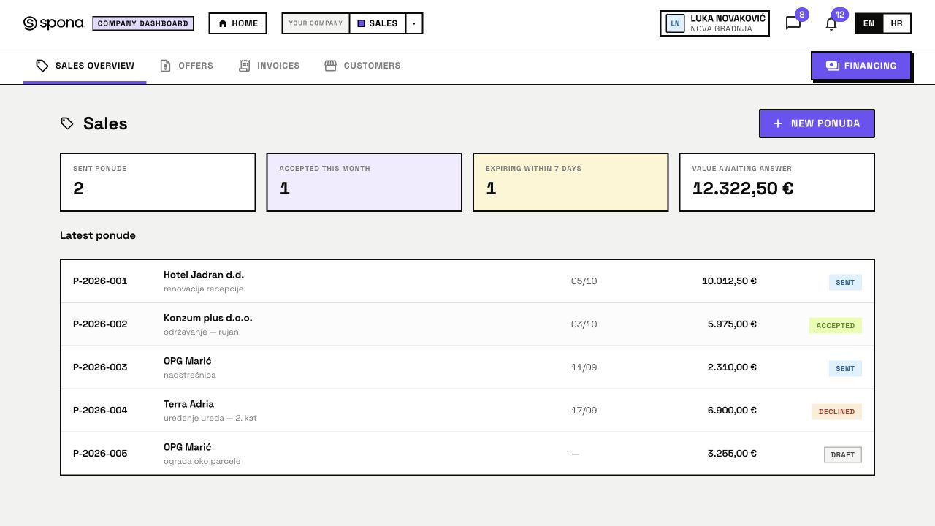The width and height of the screenshot is (935, 526).
Task: Click the date 05/10
Action: (584, 281)
